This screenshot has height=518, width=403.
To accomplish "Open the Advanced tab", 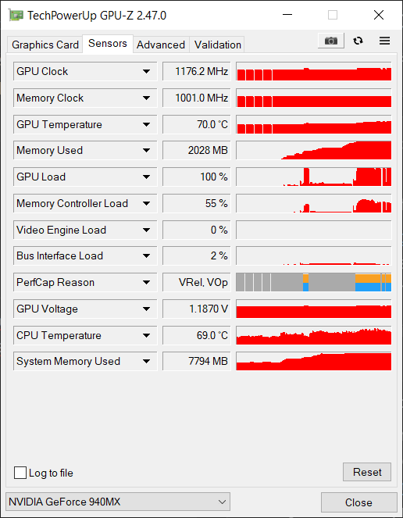I will (161, 45).
